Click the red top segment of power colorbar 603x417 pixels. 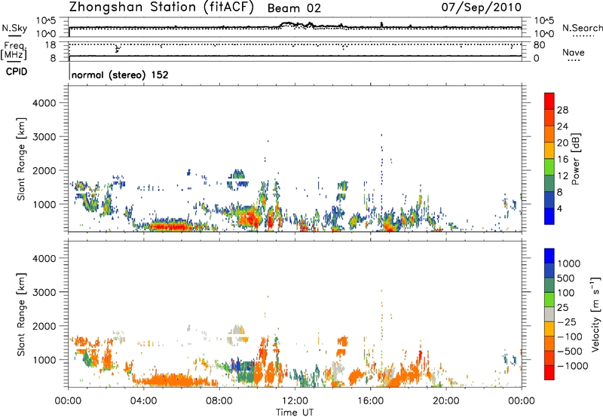point(549,101)
